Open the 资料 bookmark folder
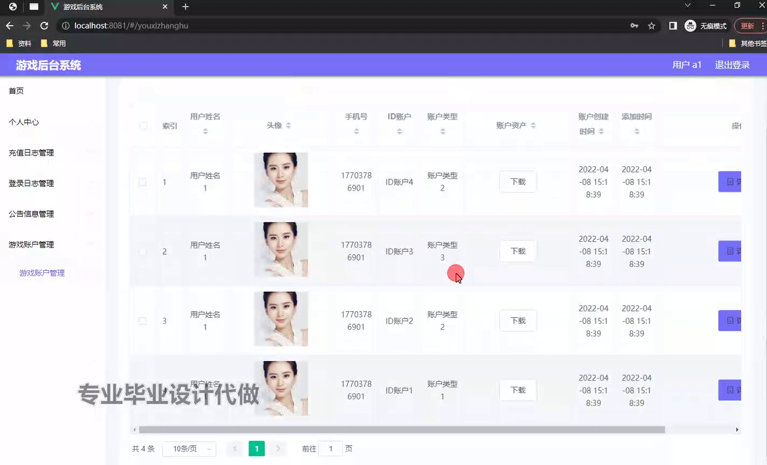This screenshot has width=767, height=465. pyautogui.click(x=19, y=43)
